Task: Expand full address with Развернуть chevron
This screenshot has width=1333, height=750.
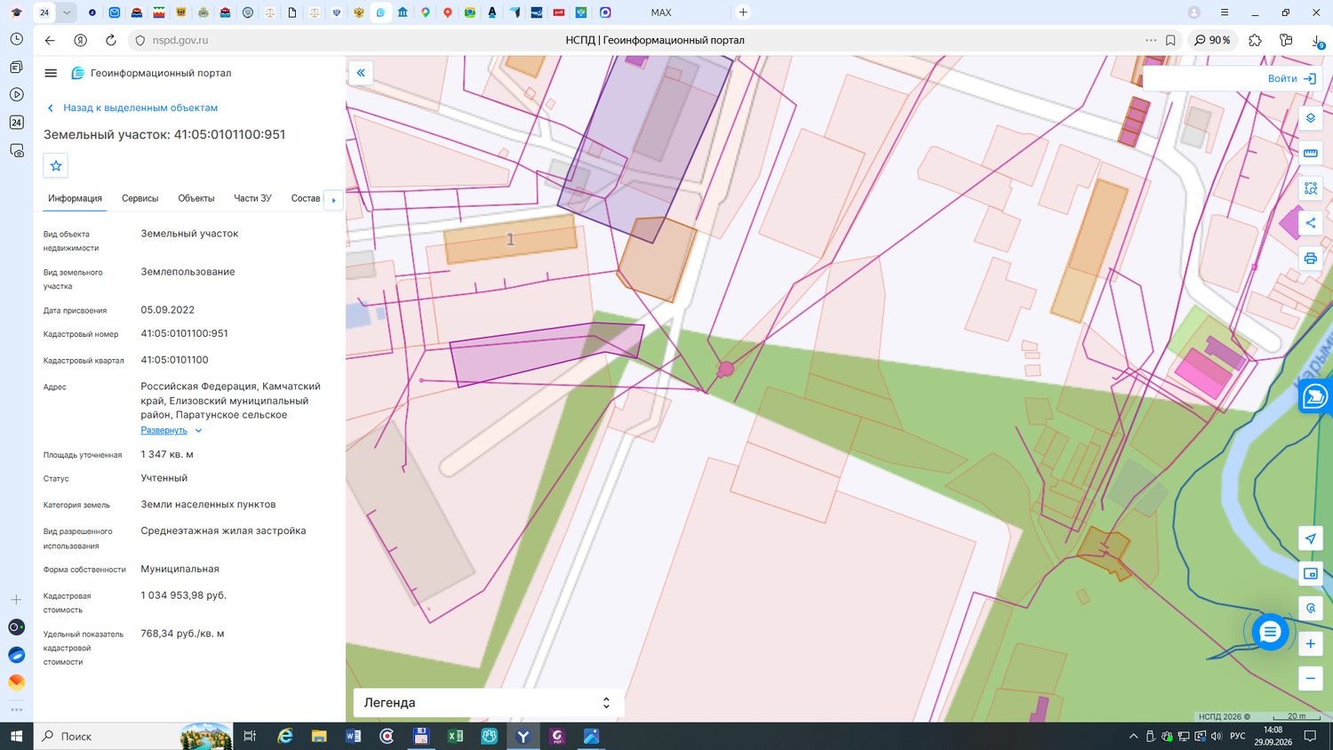Action: [198, 431]
